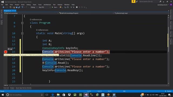Click the red breakpoint dot on line 15

click(5, 52)
